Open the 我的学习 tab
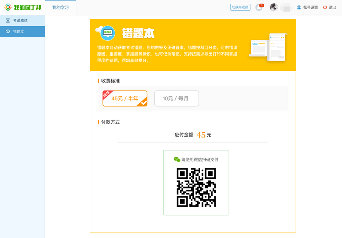This screenshot has width=342, height=238. [61, 8]
